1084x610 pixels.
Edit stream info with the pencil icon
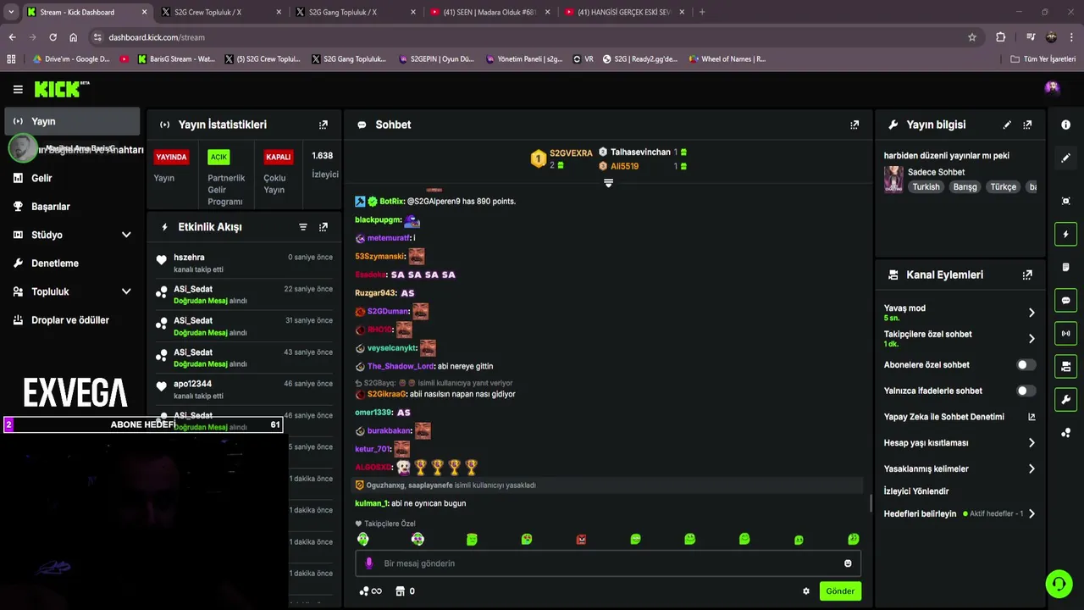(1007, 125)
